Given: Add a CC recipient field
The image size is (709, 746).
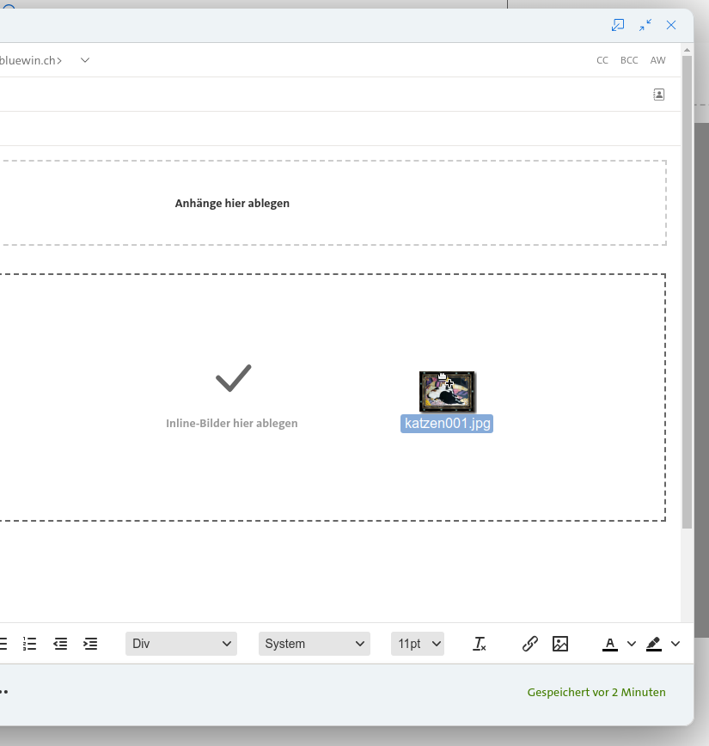Looking at the screenshot, I should click(x=602, y=60).
